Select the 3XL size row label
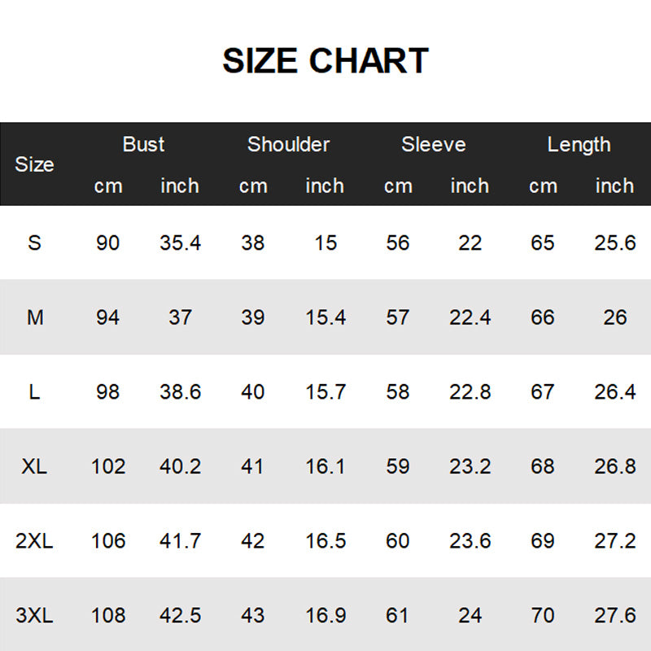This screenshot has width=651, height=651. click(x=34, y=616)
